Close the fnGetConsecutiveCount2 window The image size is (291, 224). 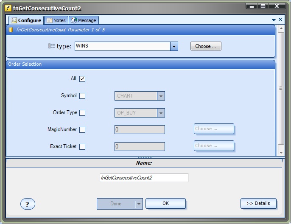[x=277, y=6]
